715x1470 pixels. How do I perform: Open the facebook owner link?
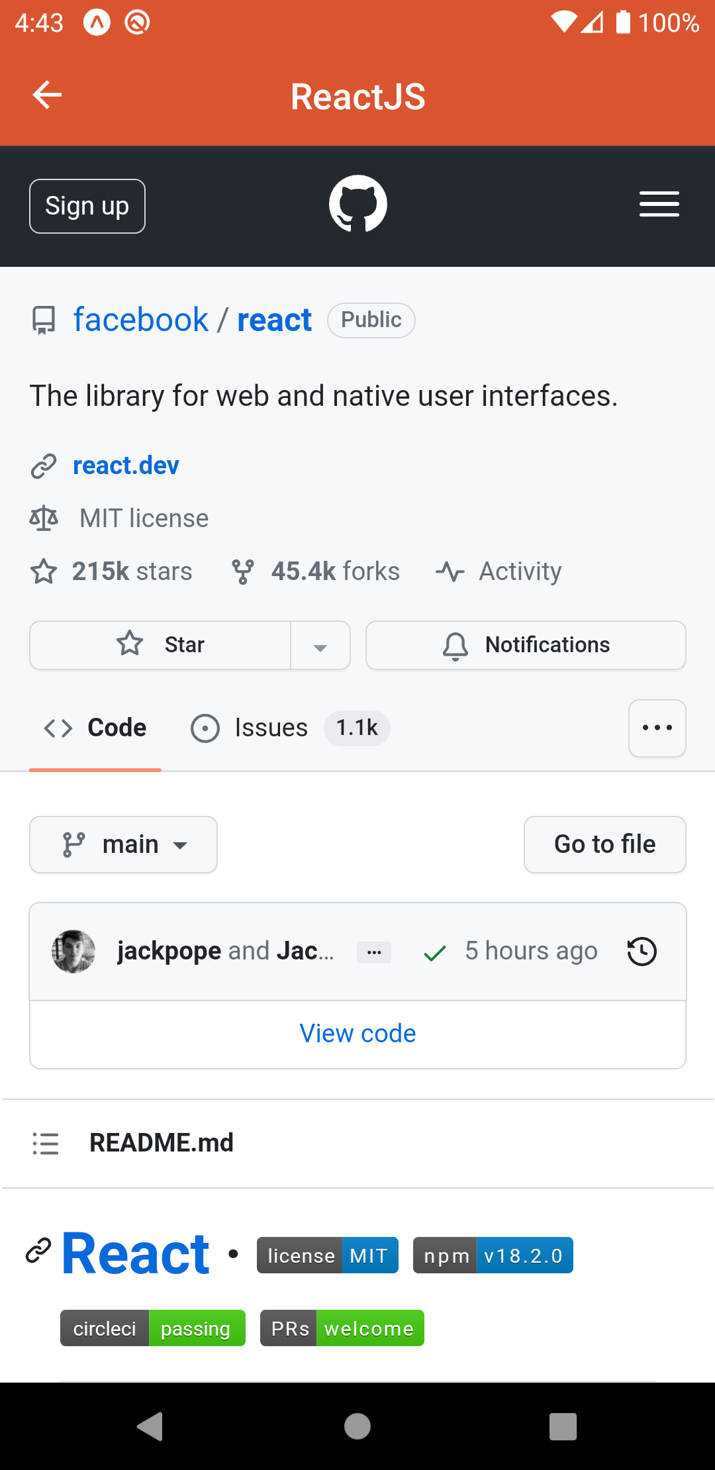[x=141, y=320]
